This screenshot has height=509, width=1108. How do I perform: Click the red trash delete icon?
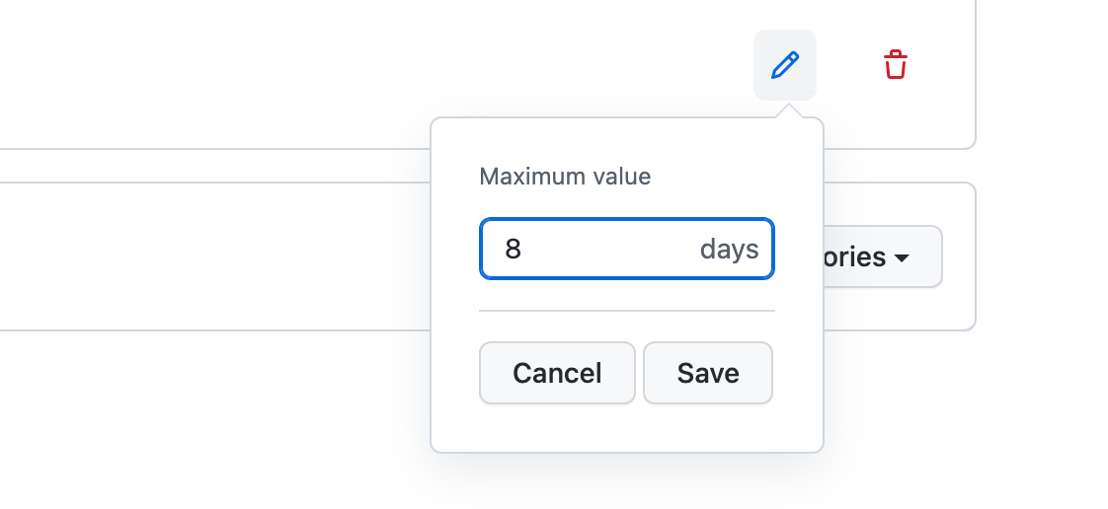point(895,65)
